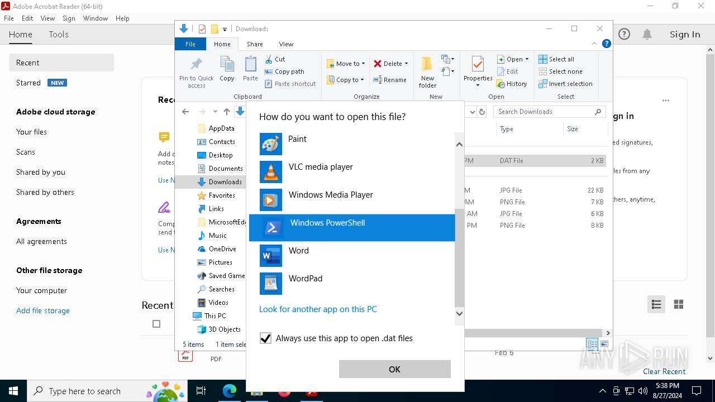Choose WordPad in open-with list
This screenshot has width=715, height=402.
point(352,284)
